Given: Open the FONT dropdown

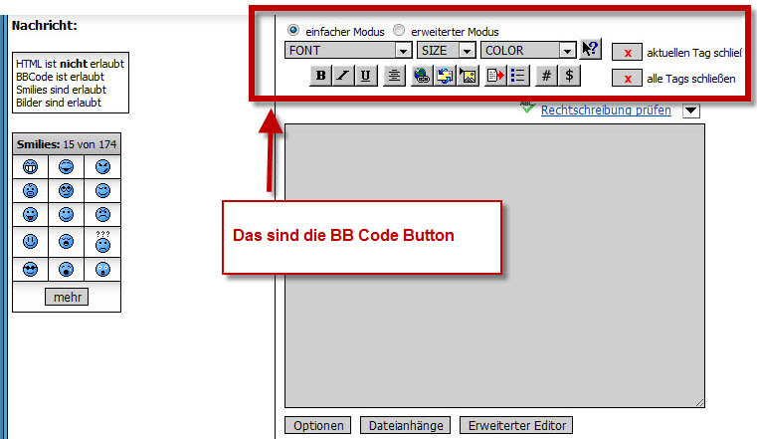Looking at the screenshot, I should pyautogui.click(x=348, y=50).
